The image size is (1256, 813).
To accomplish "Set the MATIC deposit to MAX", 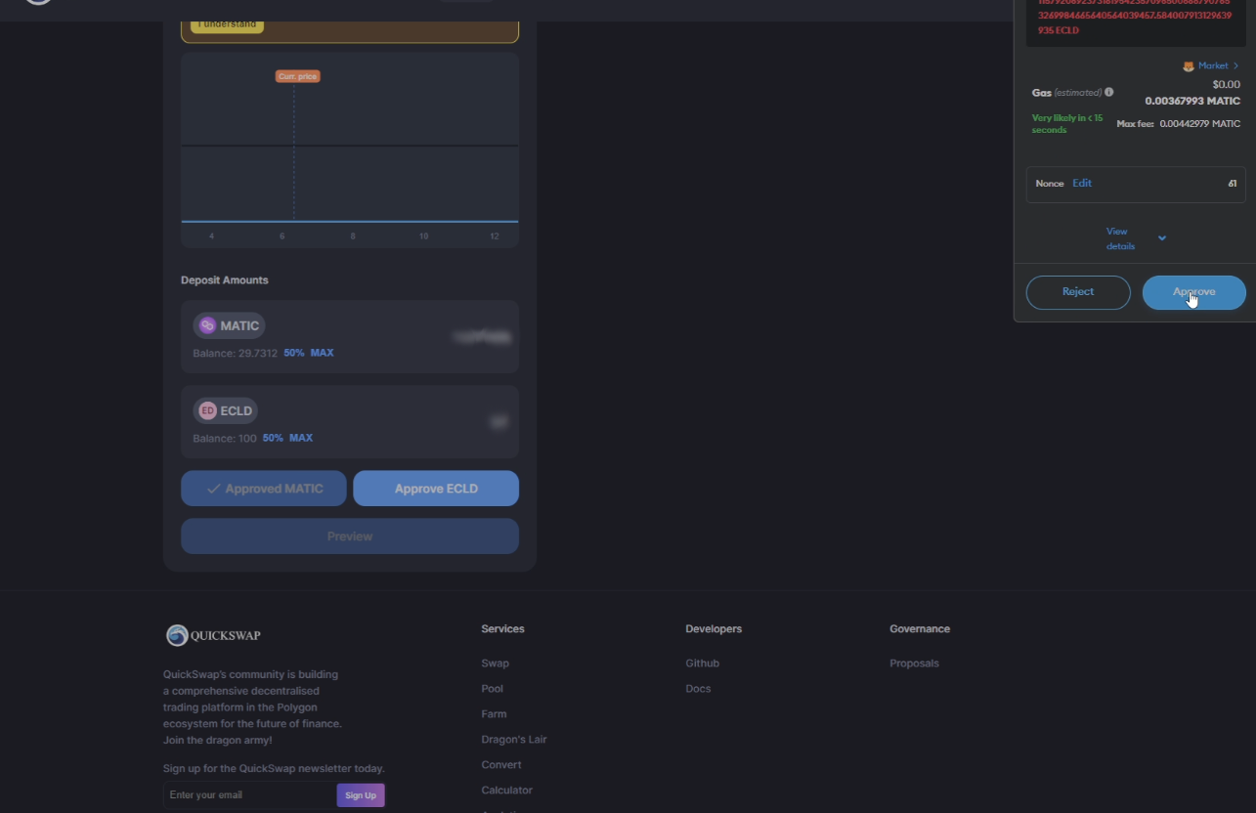I will point(322,353).
